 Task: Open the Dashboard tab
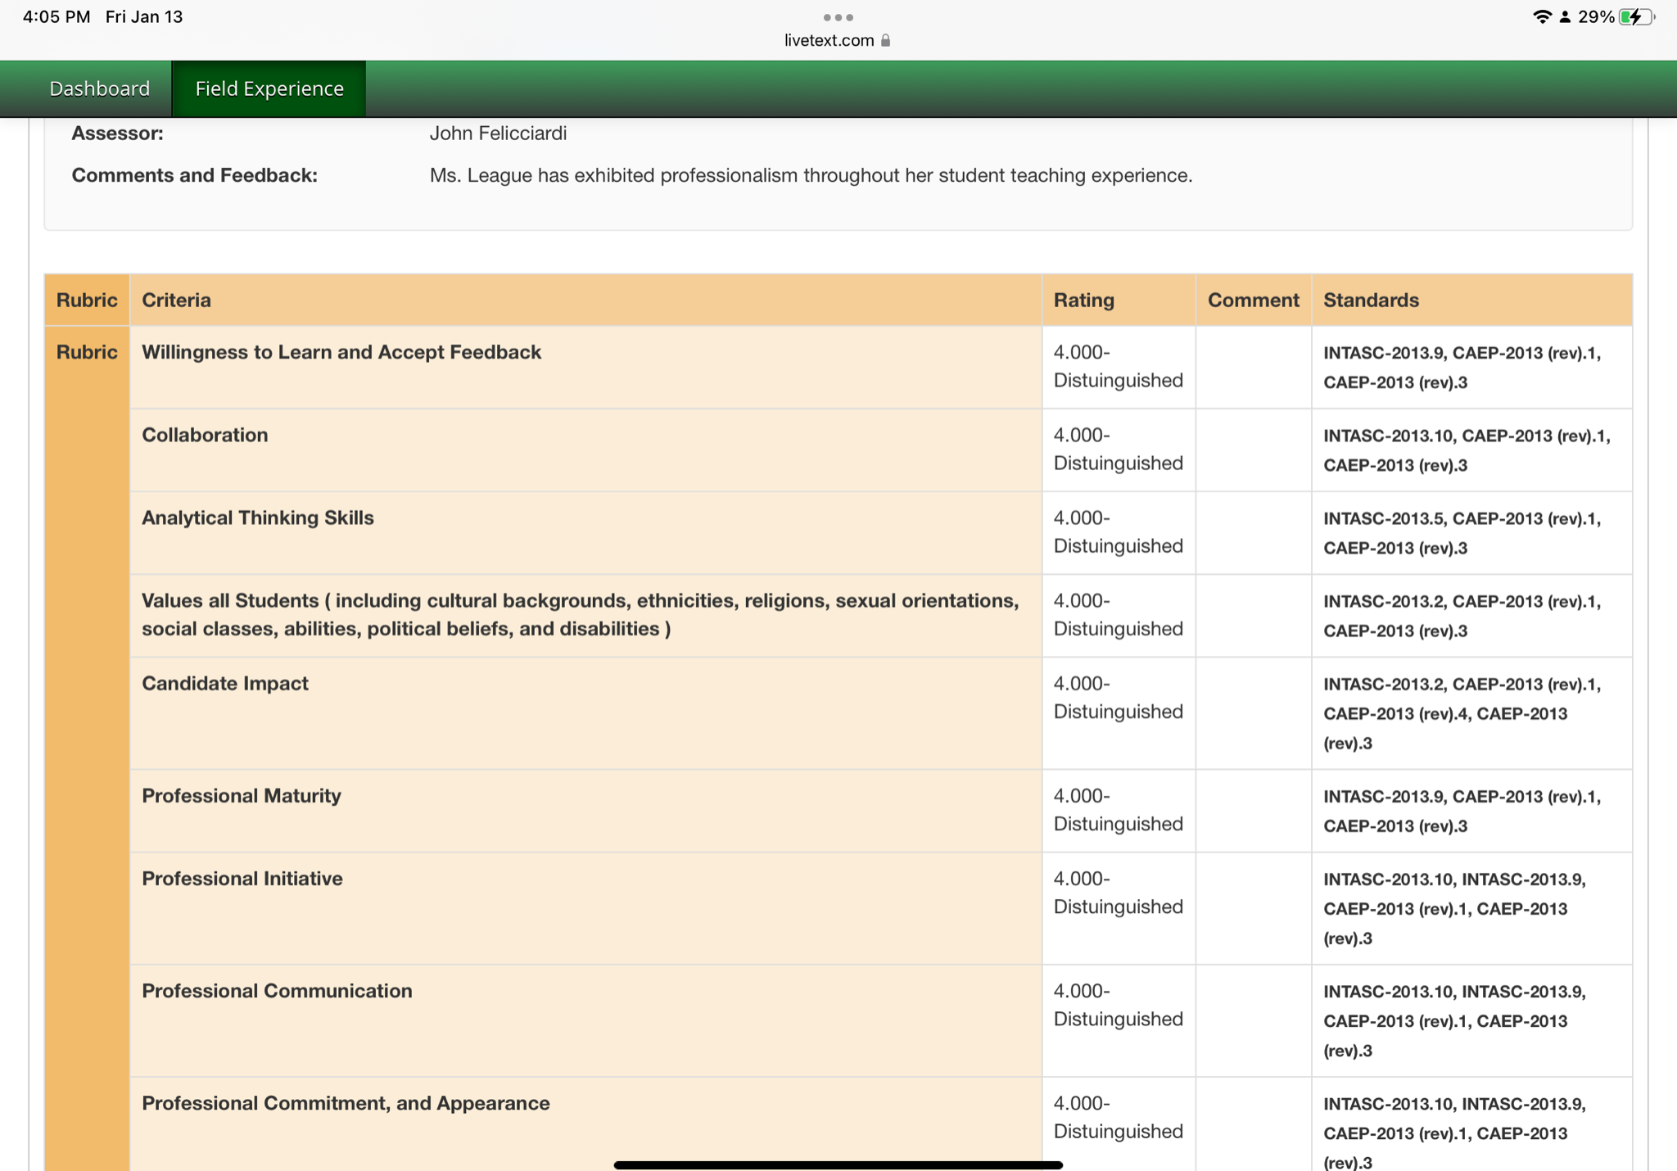click(x=99, y=88)
